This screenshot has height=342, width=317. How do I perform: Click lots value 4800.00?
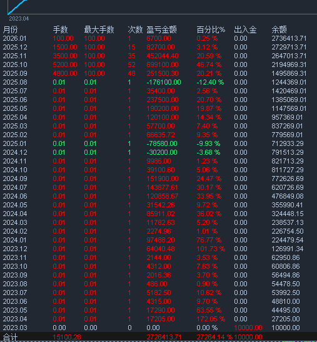(65, 73)
